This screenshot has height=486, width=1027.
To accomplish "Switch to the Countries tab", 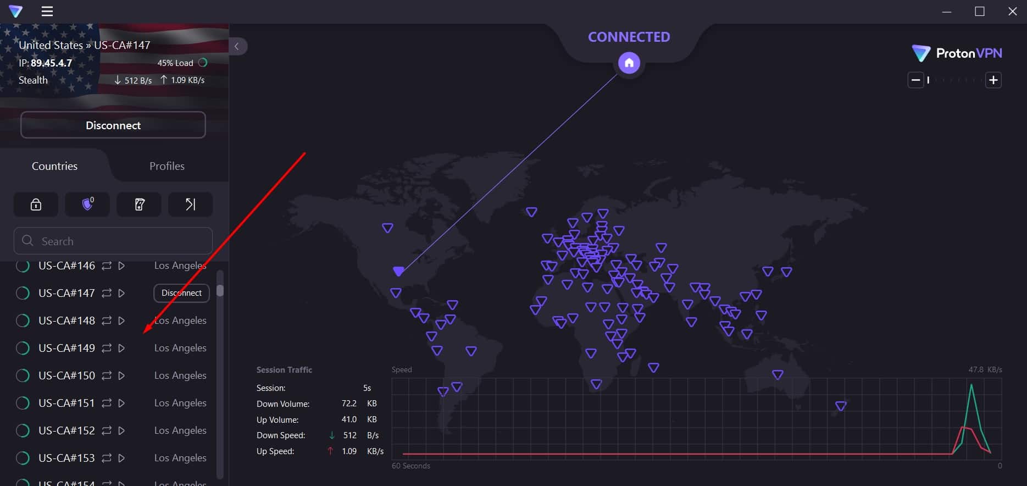I will coord(54,166).
